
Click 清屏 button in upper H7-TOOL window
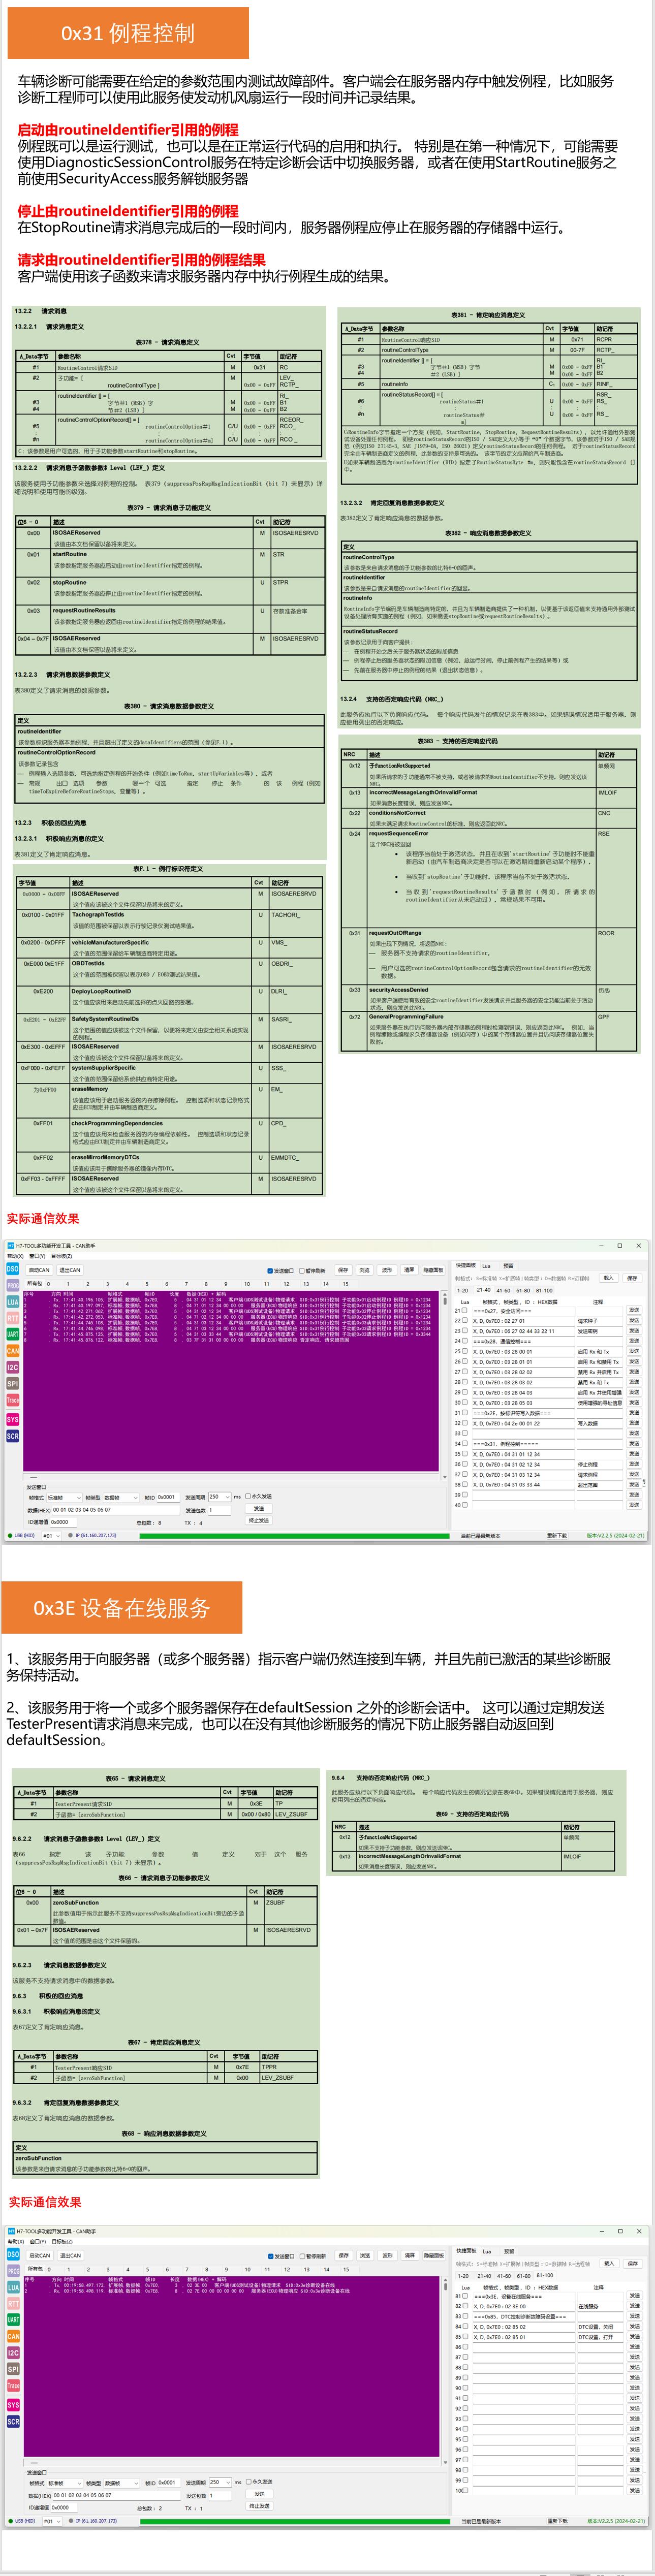click(x=409, y=1270)
